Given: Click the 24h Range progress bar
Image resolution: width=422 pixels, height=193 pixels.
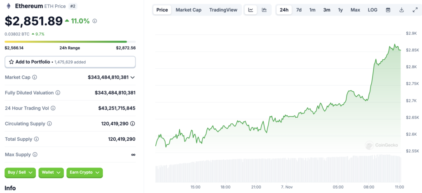Looking at the screenshot, I should click(x=70, y=42).
